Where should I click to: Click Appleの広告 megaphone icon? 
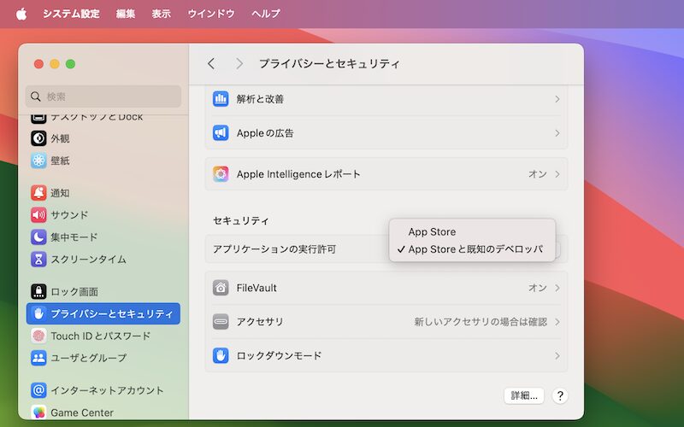coord(221,133)
